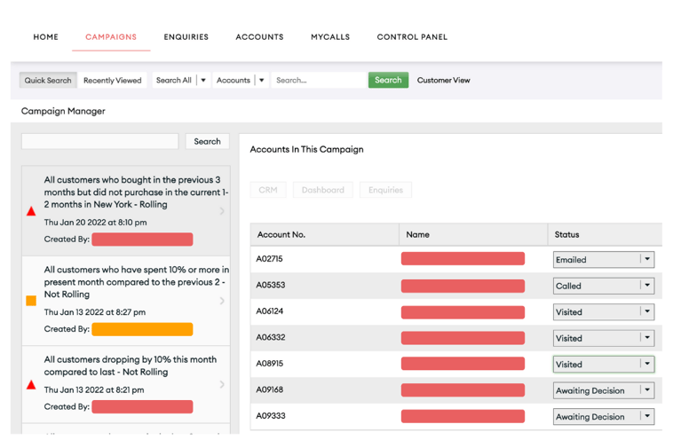Click red triangle on dropping by 10% campaign
The height and width of the screenshot is (448, 673).
point(31,385)
